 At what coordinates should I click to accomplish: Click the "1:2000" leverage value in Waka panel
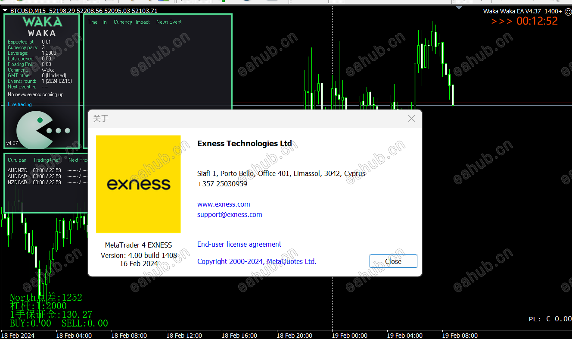point(49,53)
